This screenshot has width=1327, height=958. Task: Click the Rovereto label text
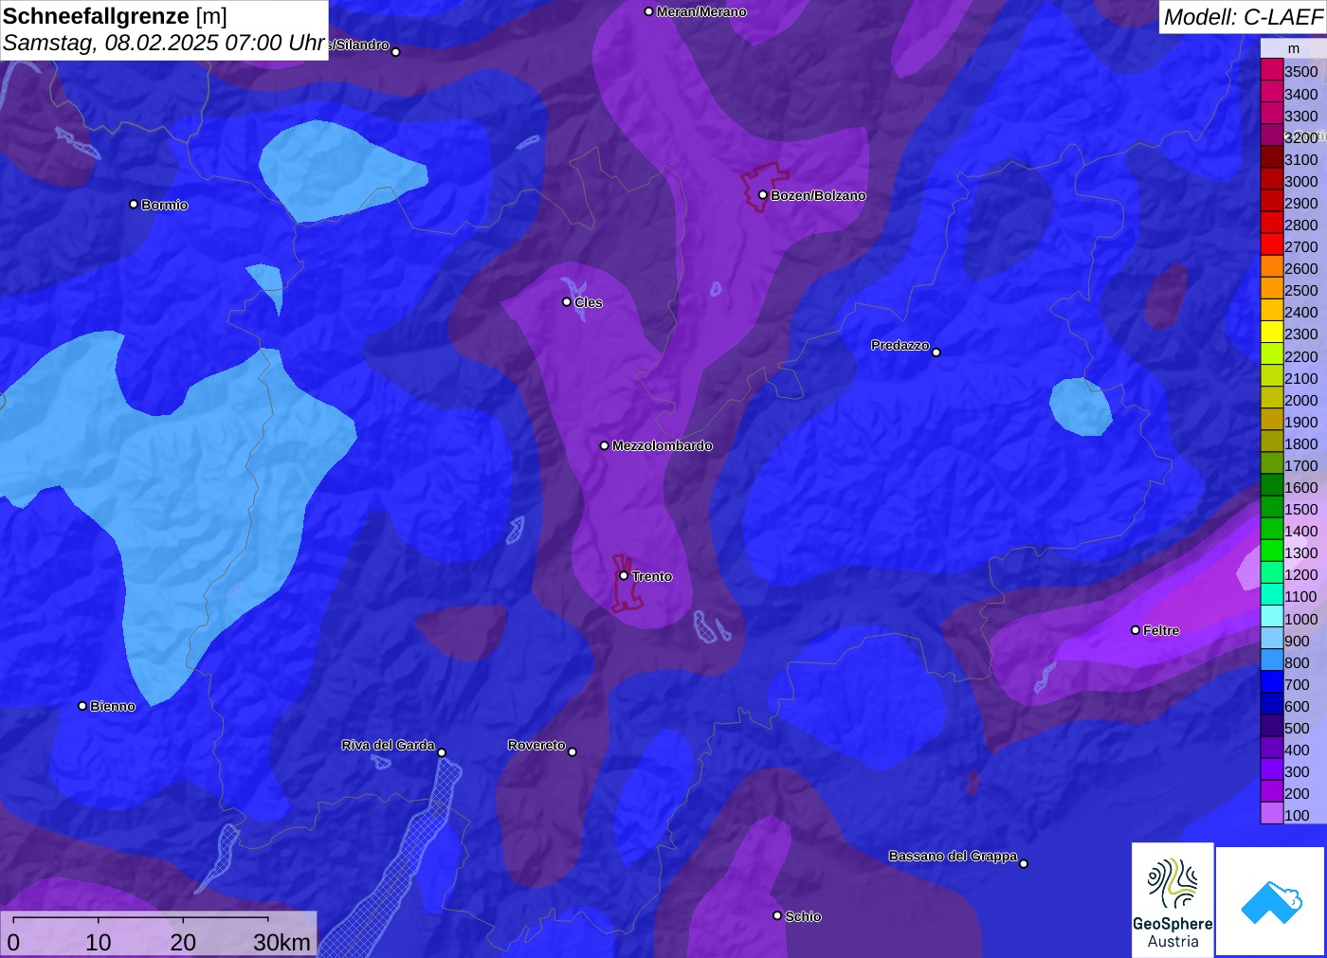click(536, 745)
